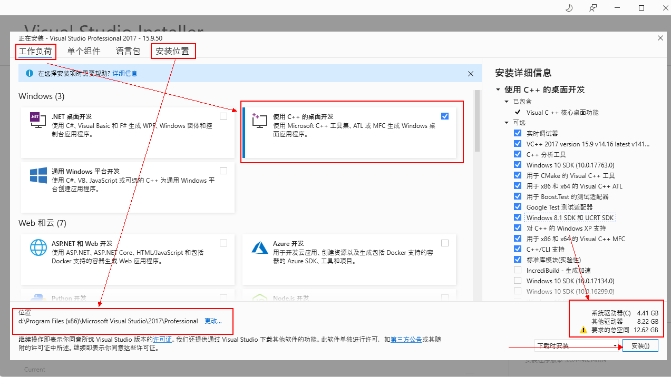Screen dimensions: 671x377
Task: Dismiss the help banner with its X
Action: [471, 74]
